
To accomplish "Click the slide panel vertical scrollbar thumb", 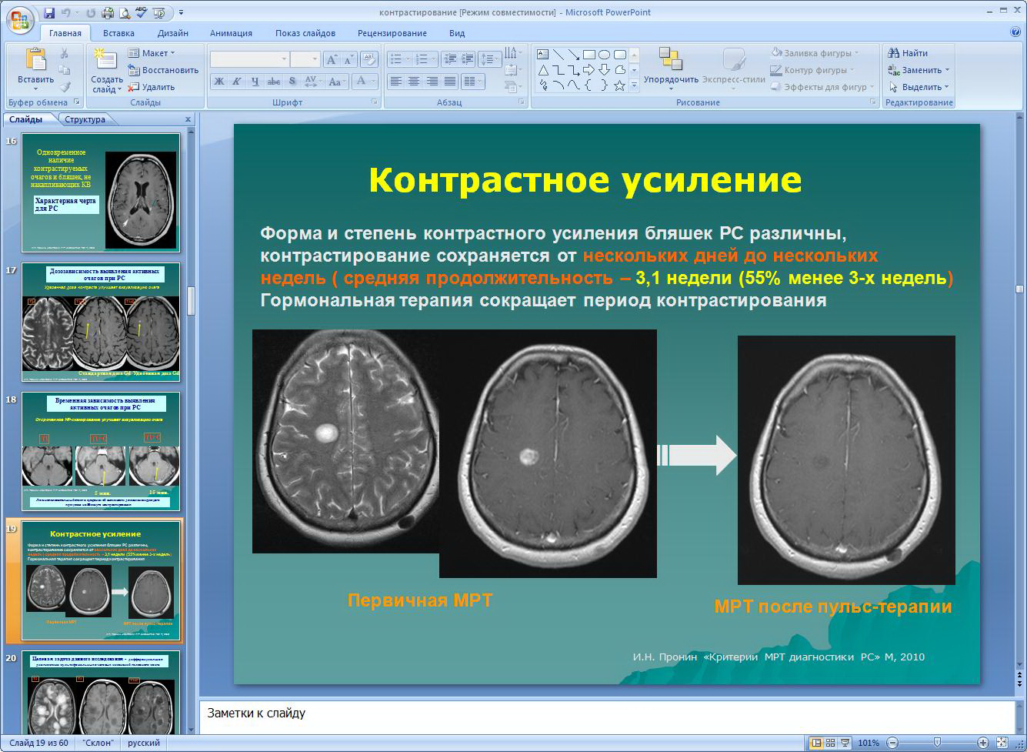I will (191, 300).
